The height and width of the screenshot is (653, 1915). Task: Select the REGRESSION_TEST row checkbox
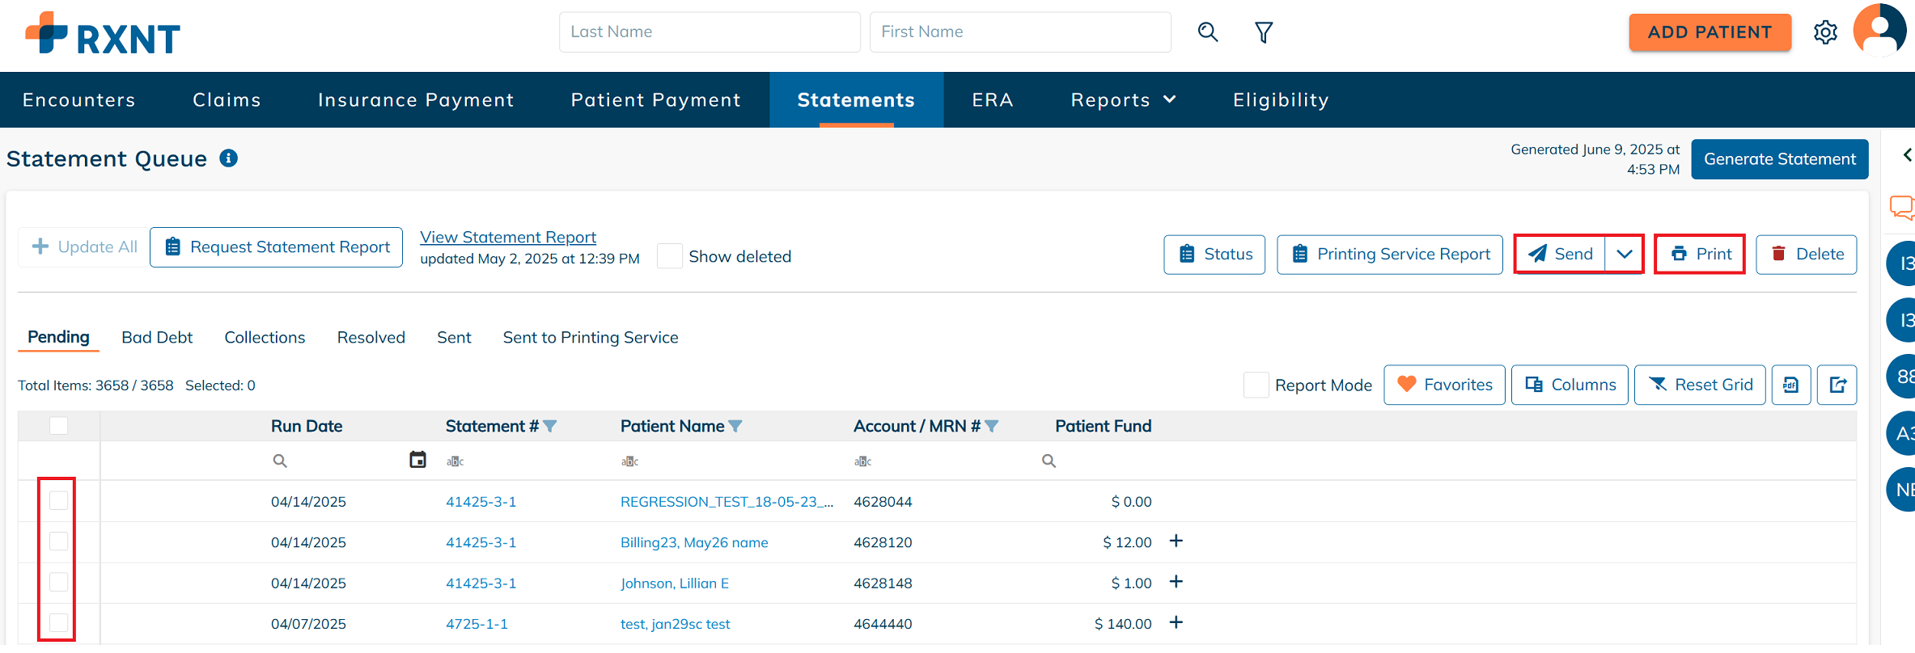(x=59, y=500)
